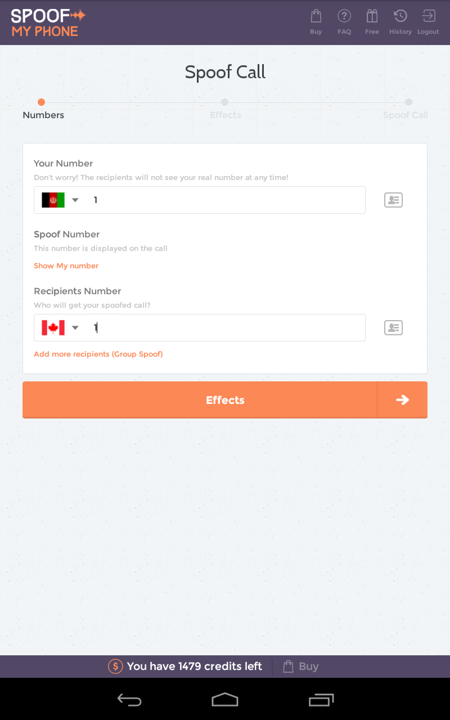Click the Show My number link
The height and width of the screenshot is (720, 450).
[66, 266]
